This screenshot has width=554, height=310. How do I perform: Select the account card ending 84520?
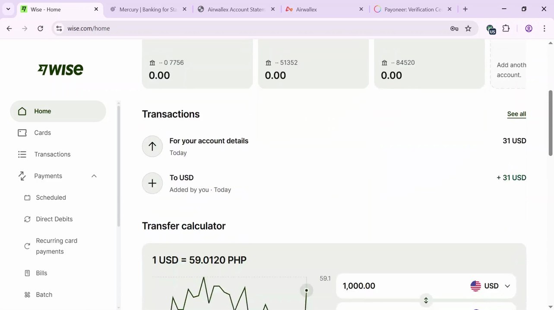(429, 64)
